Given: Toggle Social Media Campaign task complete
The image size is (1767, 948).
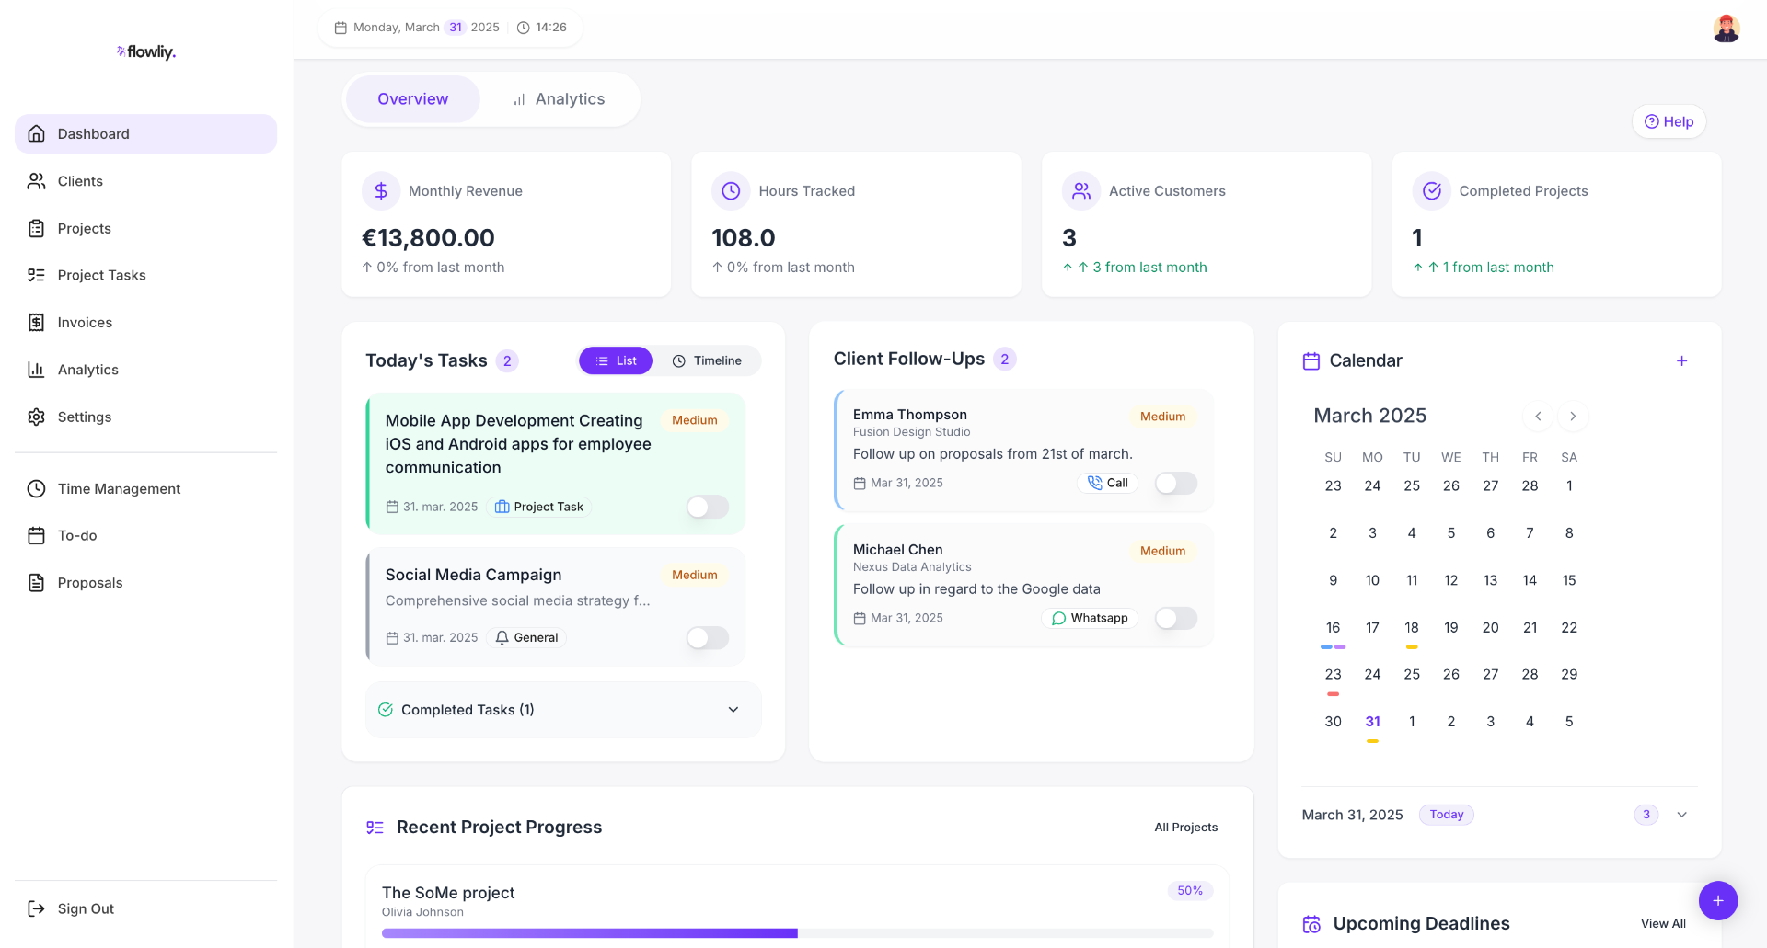Looking at the screenshot, I should [x=707, y=638].
